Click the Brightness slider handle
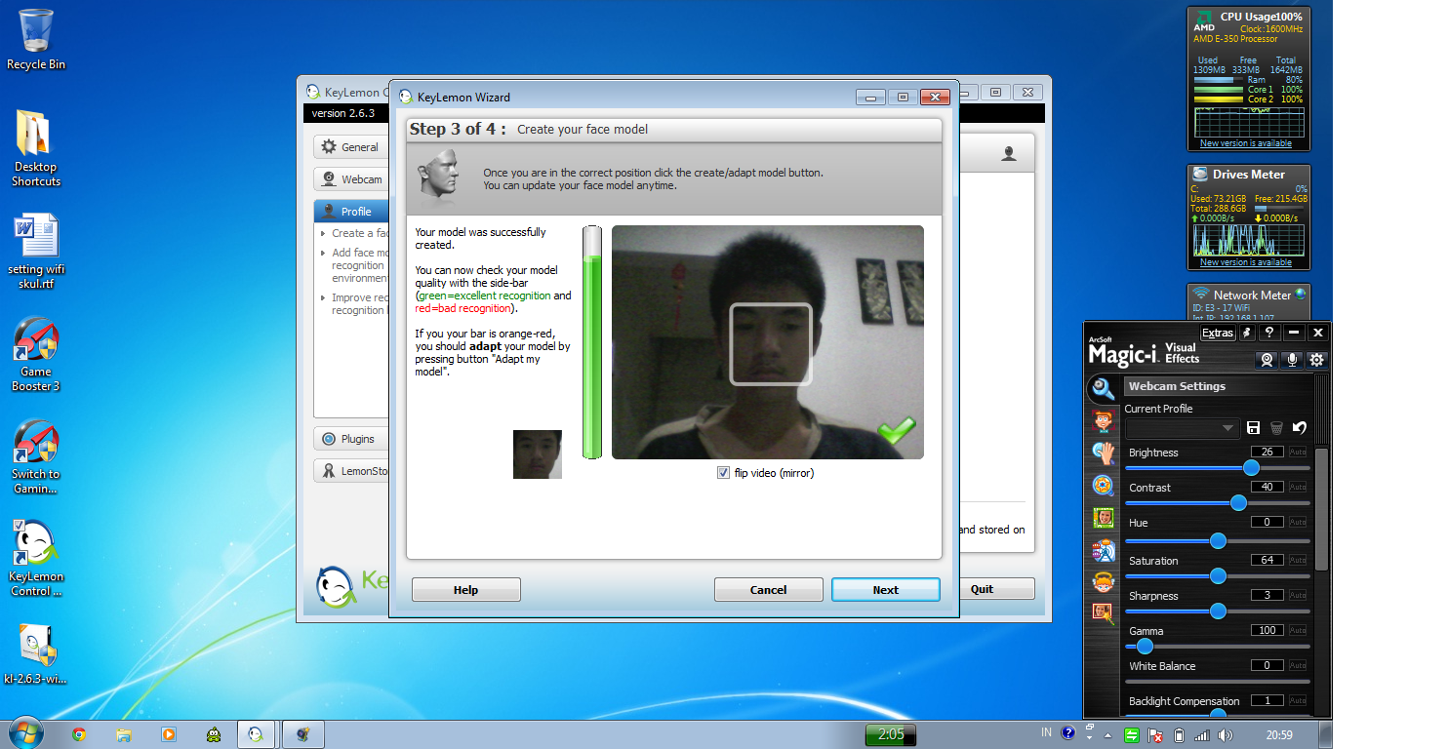The image size is (1448, 749). pos(1252,468)
